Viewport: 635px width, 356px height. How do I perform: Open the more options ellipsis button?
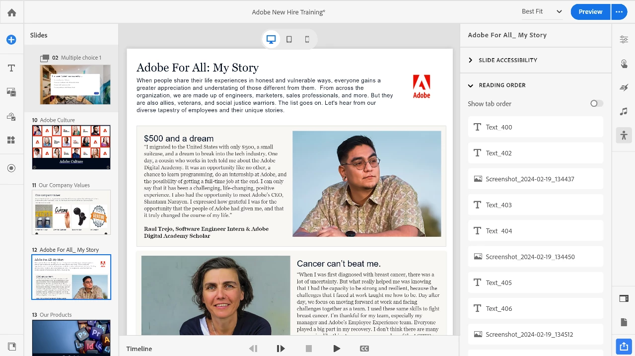click(x=619, y=12)
